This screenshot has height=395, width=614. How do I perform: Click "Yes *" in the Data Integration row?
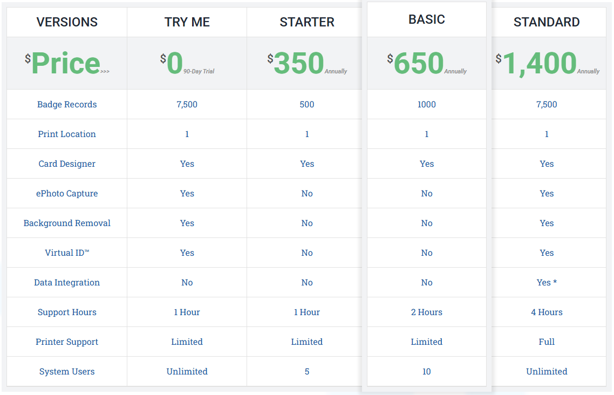547,283
